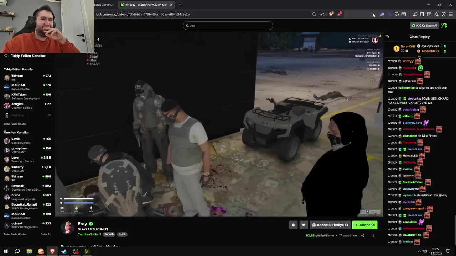Screen dimensions: 456x256
Task: Click the taskbar volume speaker icon
Action: click(x=425, y=251)
